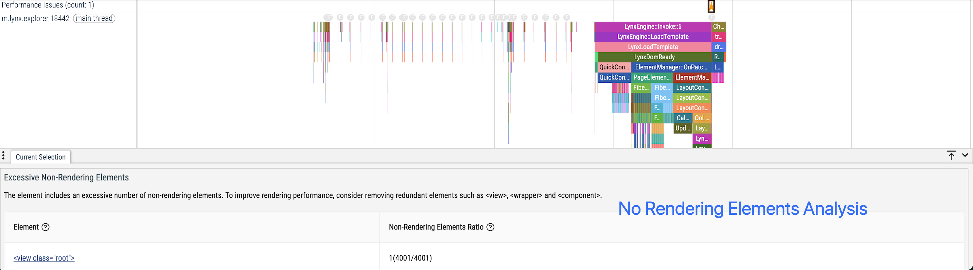Screen dimensions: 973x270
Task: Collapse the details panel with the chevron
Action: tap(965, 155)
